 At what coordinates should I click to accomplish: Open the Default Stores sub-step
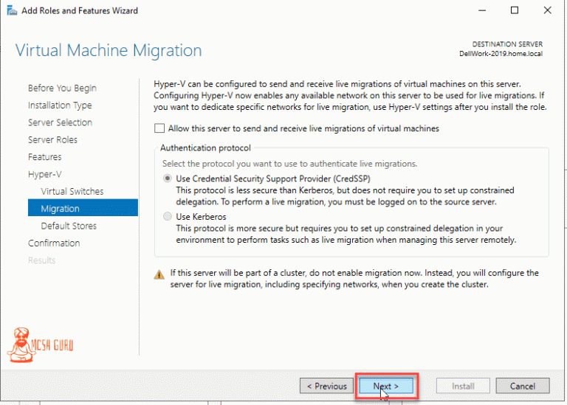(x=69, y=226)
